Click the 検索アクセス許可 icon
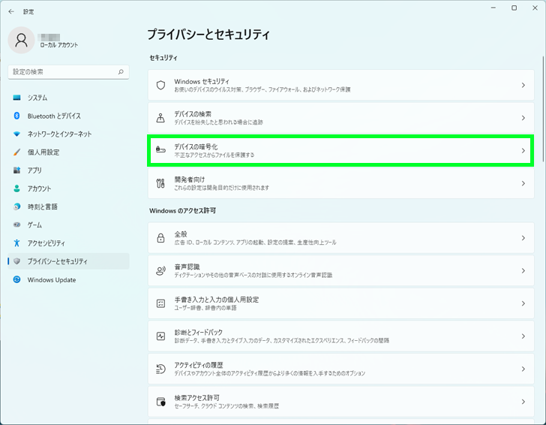Screen dimensions: 546x425 point(160,402)
